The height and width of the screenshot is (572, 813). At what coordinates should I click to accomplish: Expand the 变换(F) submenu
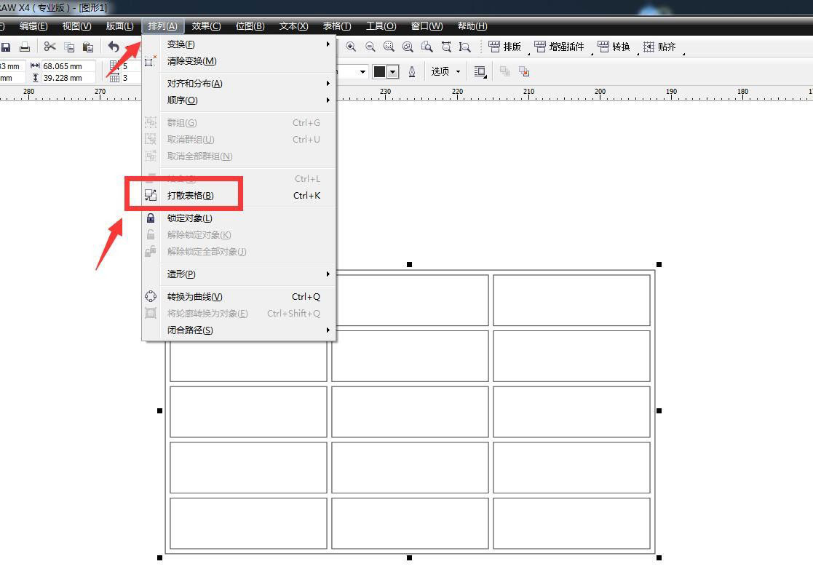click(181, 44)
